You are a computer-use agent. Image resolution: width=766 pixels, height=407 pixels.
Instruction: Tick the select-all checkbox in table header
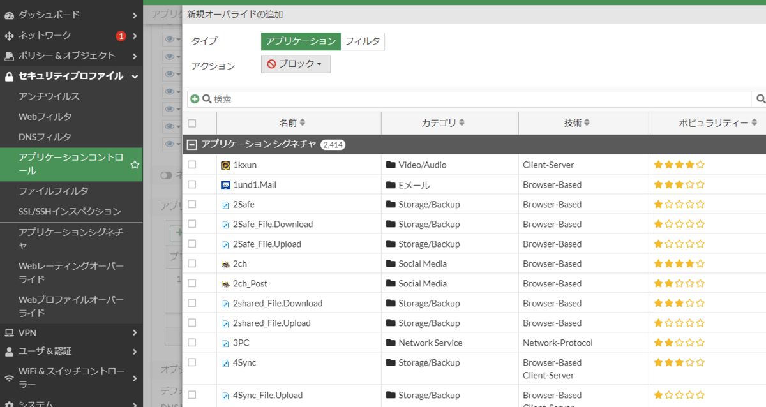192,124
